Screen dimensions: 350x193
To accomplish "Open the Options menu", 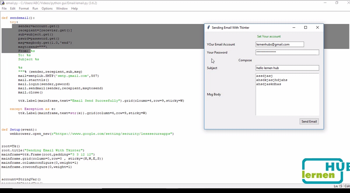I will tap(47, 8).
